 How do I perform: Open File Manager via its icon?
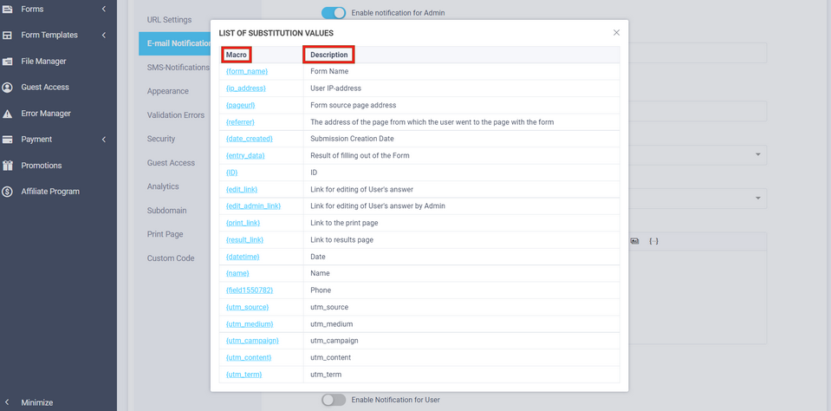pos(8,62)
